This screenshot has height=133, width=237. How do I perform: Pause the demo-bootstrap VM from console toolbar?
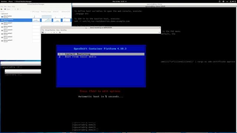tap(51, 33)
